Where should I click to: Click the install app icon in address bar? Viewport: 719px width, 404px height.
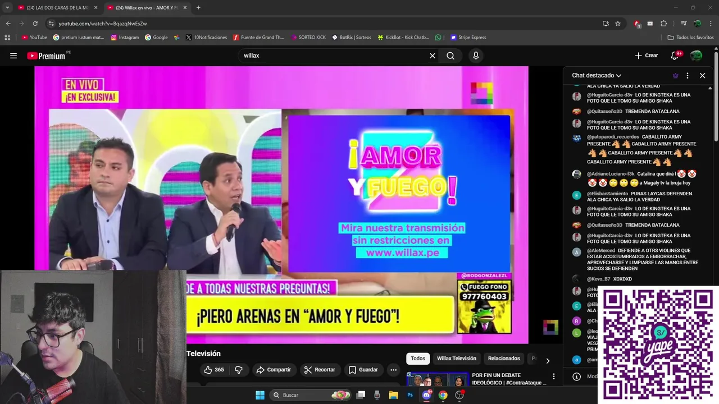(606, 24)
